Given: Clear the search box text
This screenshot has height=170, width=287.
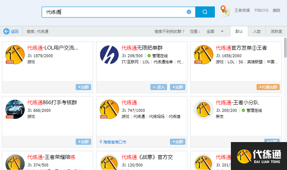Looking at the screenshot, I should 189,12.
